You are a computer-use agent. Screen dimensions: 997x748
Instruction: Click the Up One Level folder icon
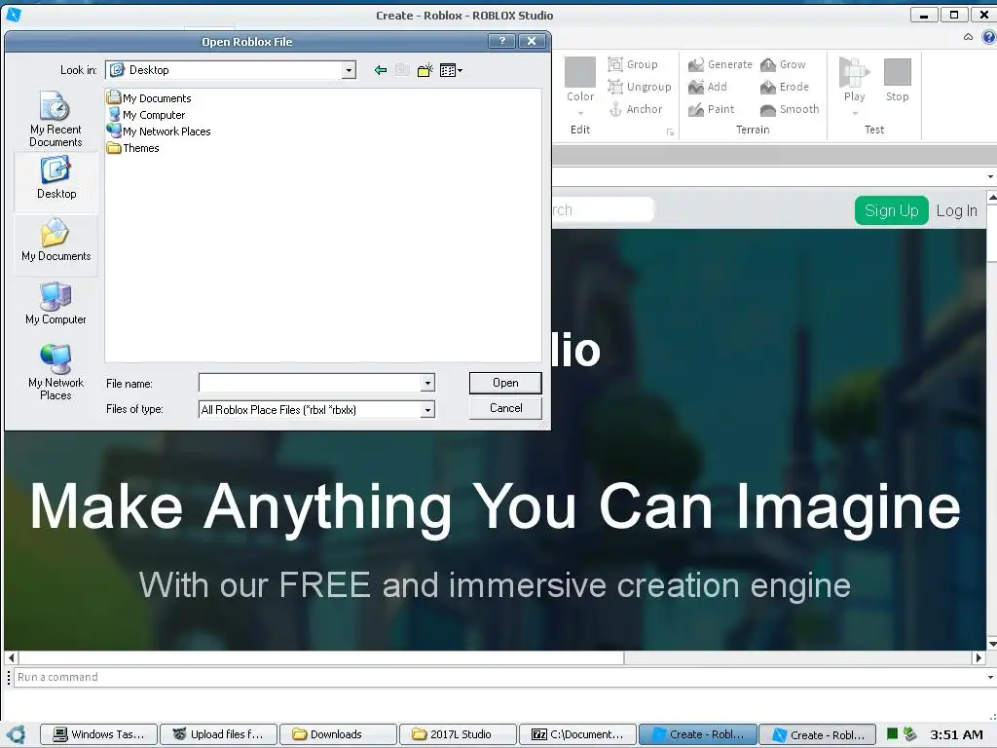tap(402, 70)
